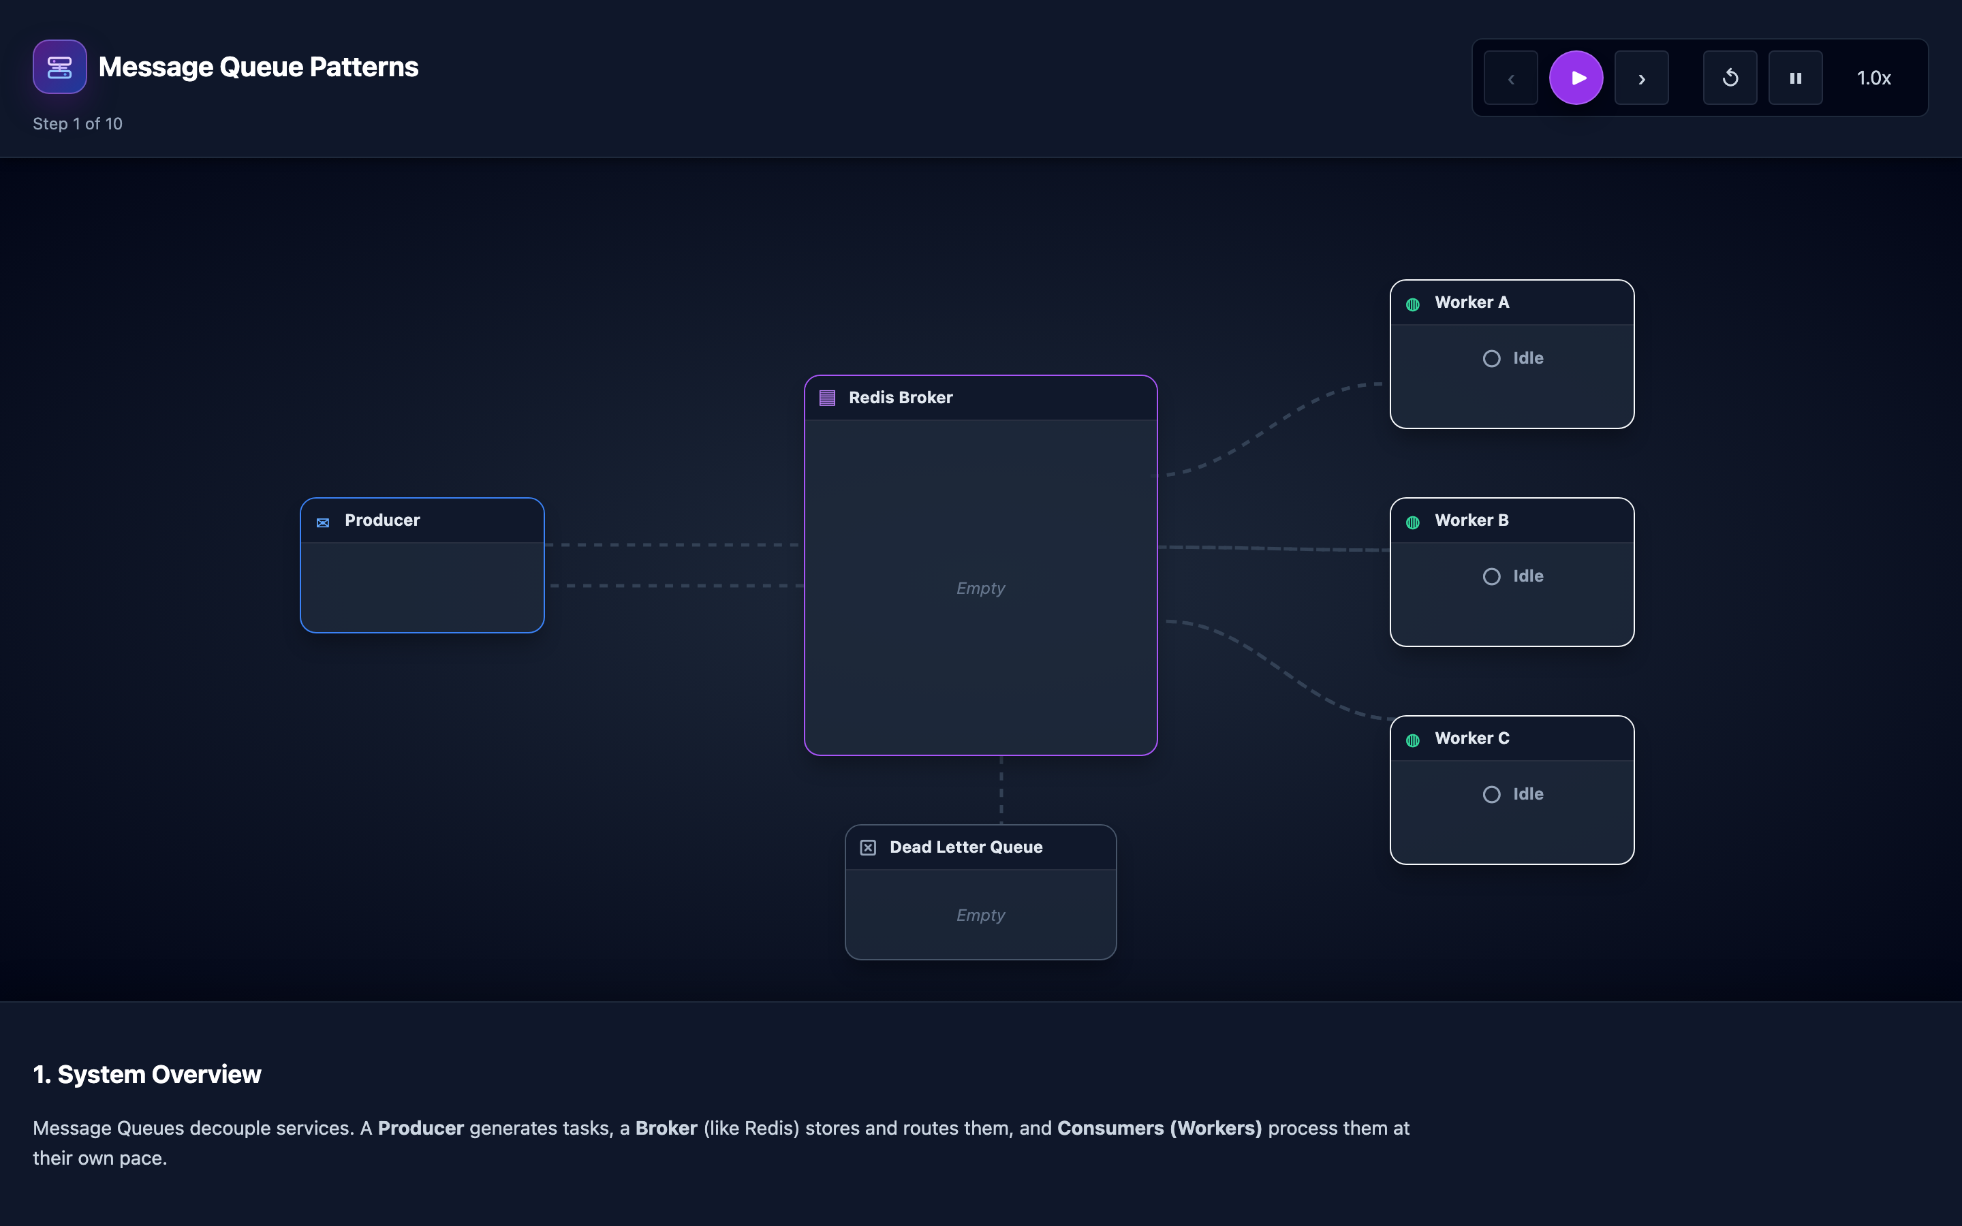Click bold Broker word in description
Screen dimensions: 1962x1226
coord(666,1128)
